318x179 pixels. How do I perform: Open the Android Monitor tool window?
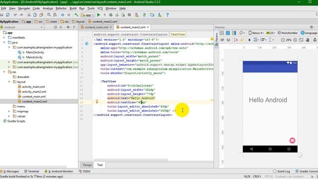59,172
